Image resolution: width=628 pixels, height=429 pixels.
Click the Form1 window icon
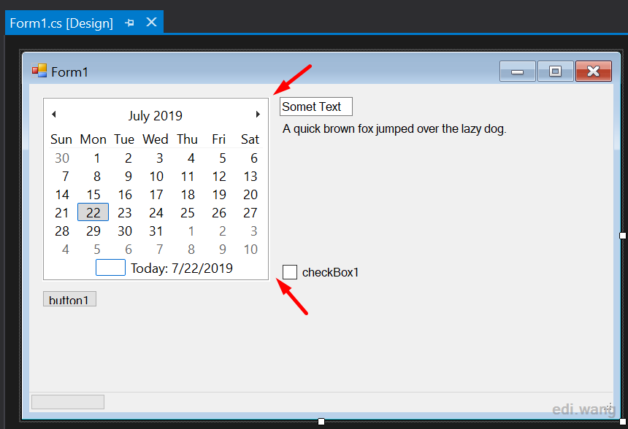click(39, 71)
